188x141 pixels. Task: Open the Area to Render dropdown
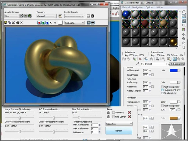pyautogui.click(x=12, y=16)
